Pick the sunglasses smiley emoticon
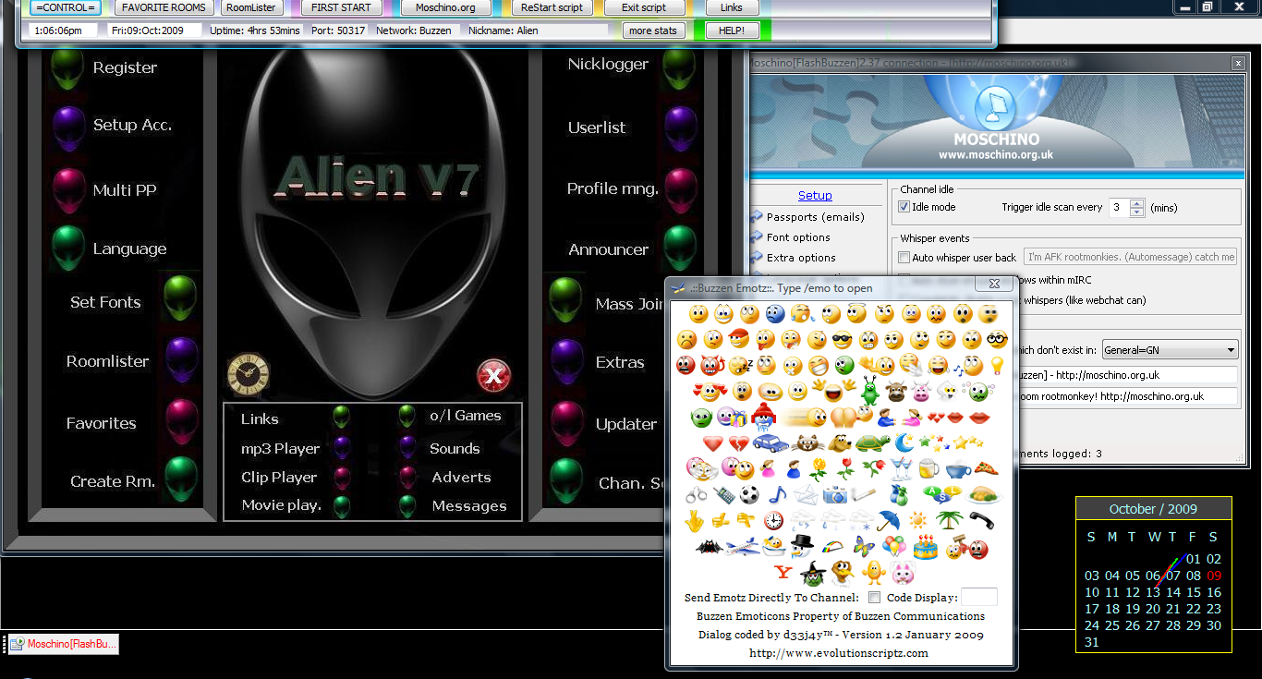 coord(842,340)
